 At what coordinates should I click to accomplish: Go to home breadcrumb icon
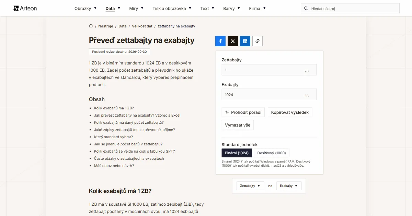[91, 26]
